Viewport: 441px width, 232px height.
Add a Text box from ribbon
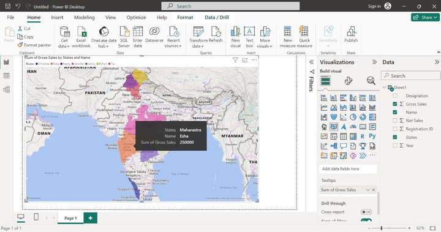pos(249,37)
